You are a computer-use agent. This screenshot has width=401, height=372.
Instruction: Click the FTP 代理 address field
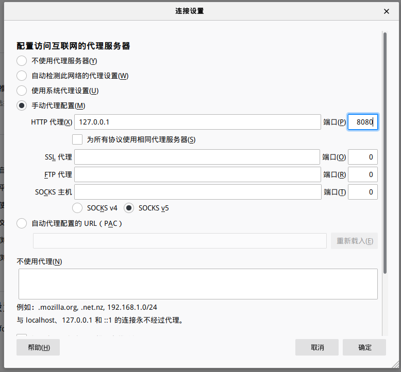click(x=197, y=174)
